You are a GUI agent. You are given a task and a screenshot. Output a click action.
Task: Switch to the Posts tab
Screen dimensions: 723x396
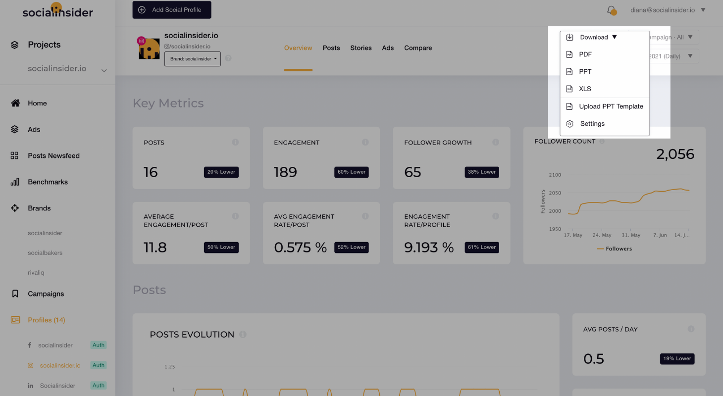pos(331,48)
